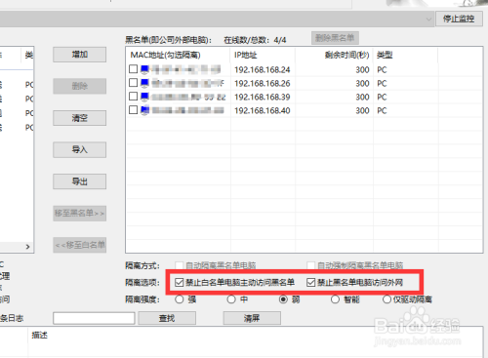Click the 删除 button

[x=80, y=86]
